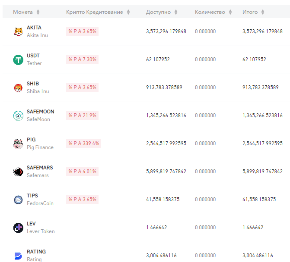
Task: Click SHIB available amount 913,783.378589
Action: pos(164,87)
